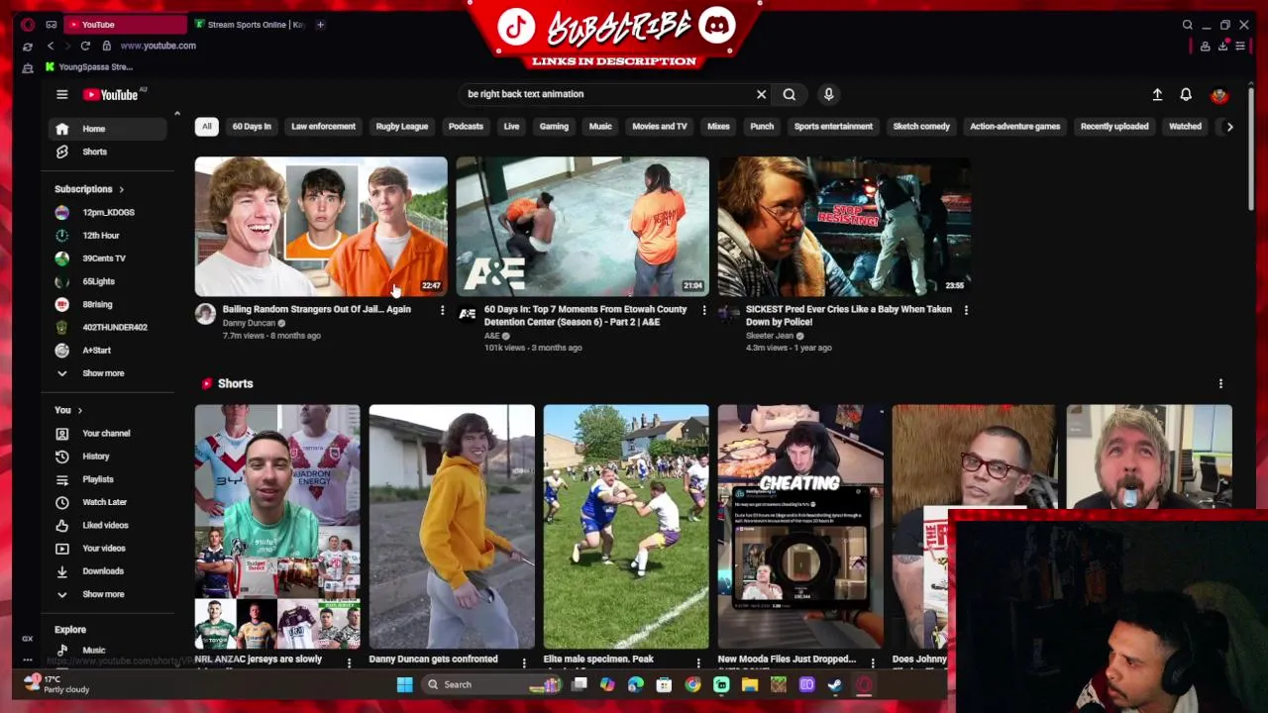1268x713 pixels.
Task: Open the account avatar menu
Action: click(1219, 95)
